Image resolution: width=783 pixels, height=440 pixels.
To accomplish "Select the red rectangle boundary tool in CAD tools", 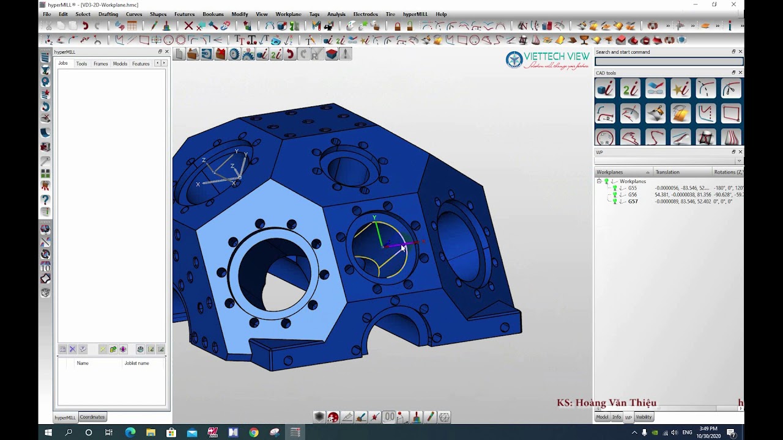I will click(730, 113).
